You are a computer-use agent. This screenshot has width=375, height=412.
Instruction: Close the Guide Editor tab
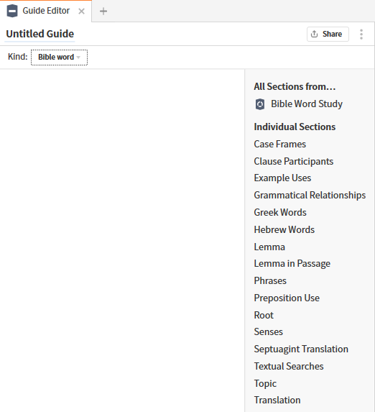click(82, 12)
